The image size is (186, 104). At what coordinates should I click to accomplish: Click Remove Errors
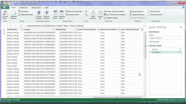point(73,15)
